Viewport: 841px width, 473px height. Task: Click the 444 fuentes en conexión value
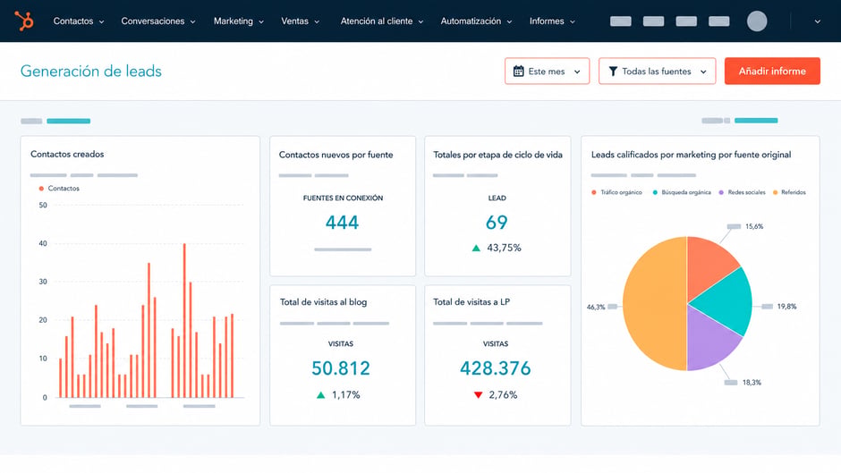pos(342,222)
